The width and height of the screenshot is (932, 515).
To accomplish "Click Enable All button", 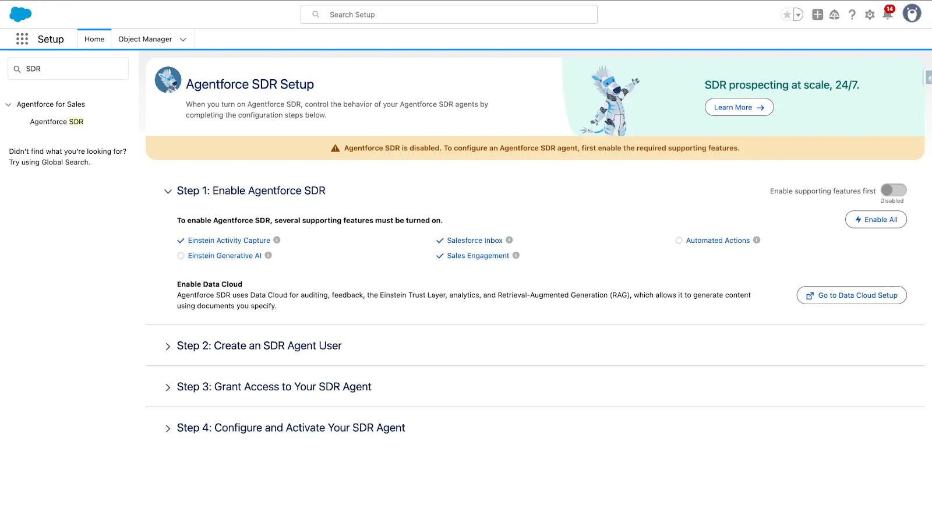I will (x=875, y=220).
